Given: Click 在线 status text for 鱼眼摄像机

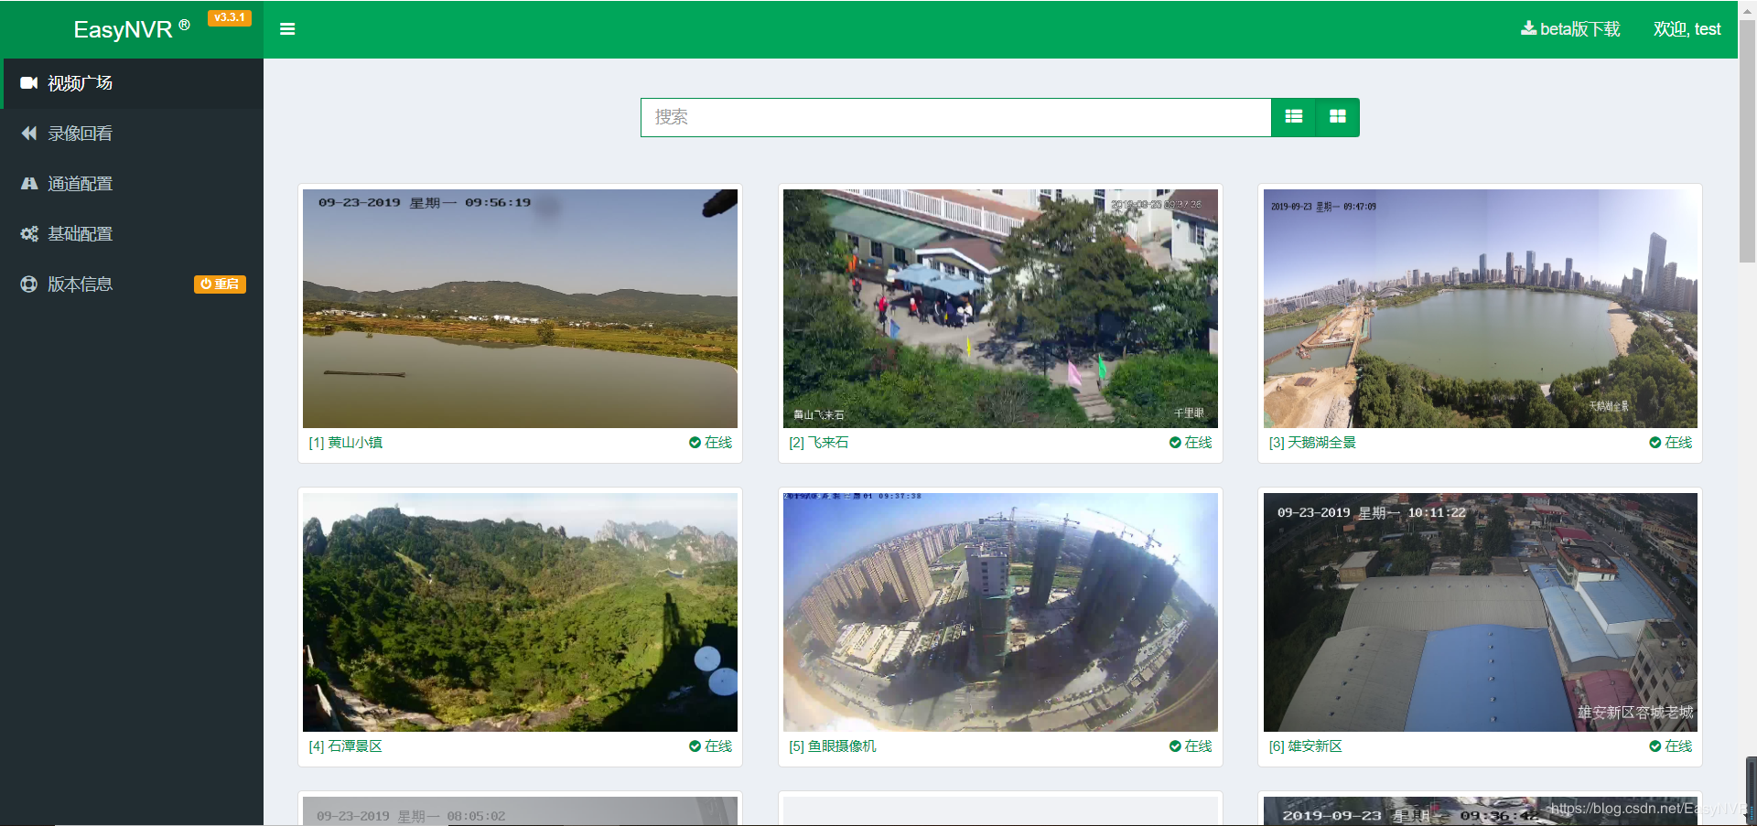Looking at the screenshot, I should click(x=1199, y=746).
